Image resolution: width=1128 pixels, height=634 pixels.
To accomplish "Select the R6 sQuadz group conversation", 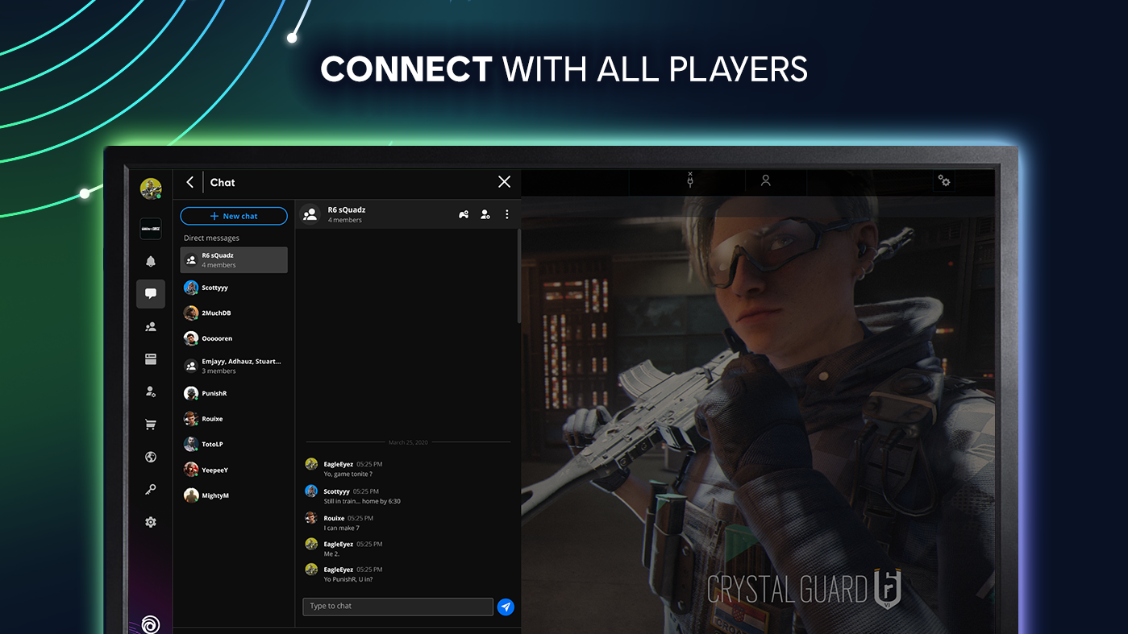I will coord(233,259).
